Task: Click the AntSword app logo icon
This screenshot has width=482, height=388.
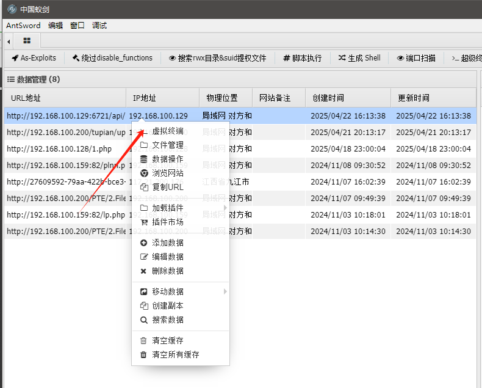Action: 12,9
